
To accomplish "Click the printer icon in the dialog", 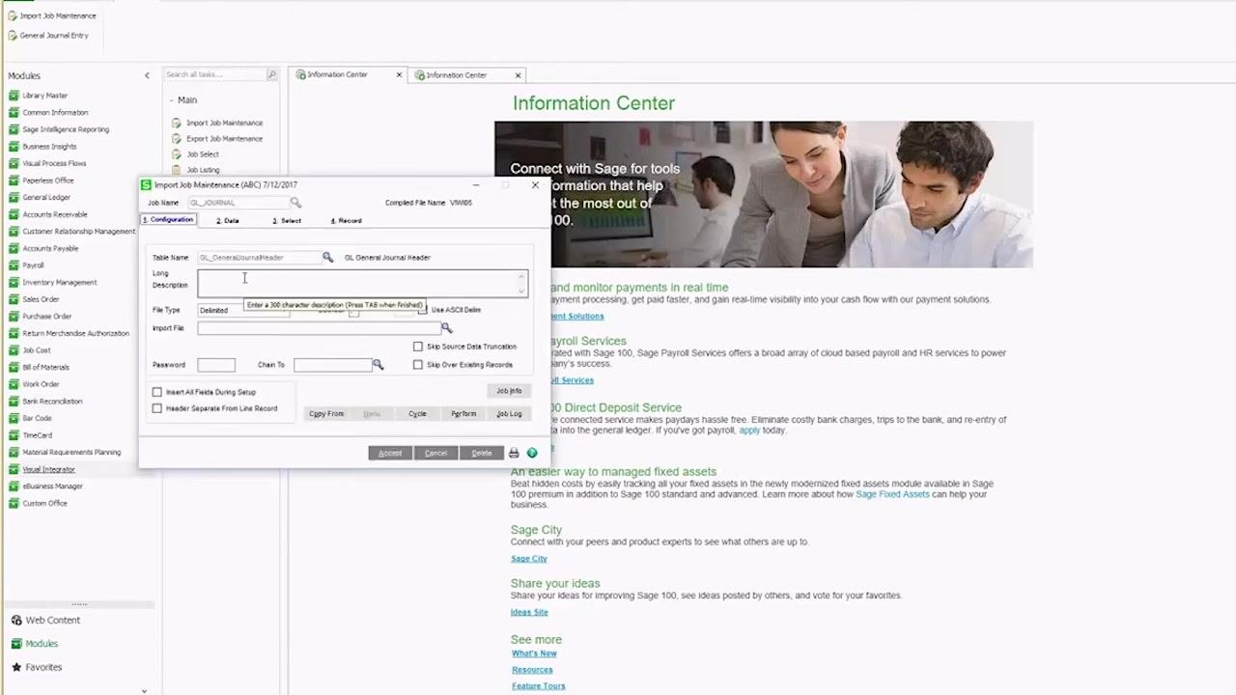I will click(514, 453).
